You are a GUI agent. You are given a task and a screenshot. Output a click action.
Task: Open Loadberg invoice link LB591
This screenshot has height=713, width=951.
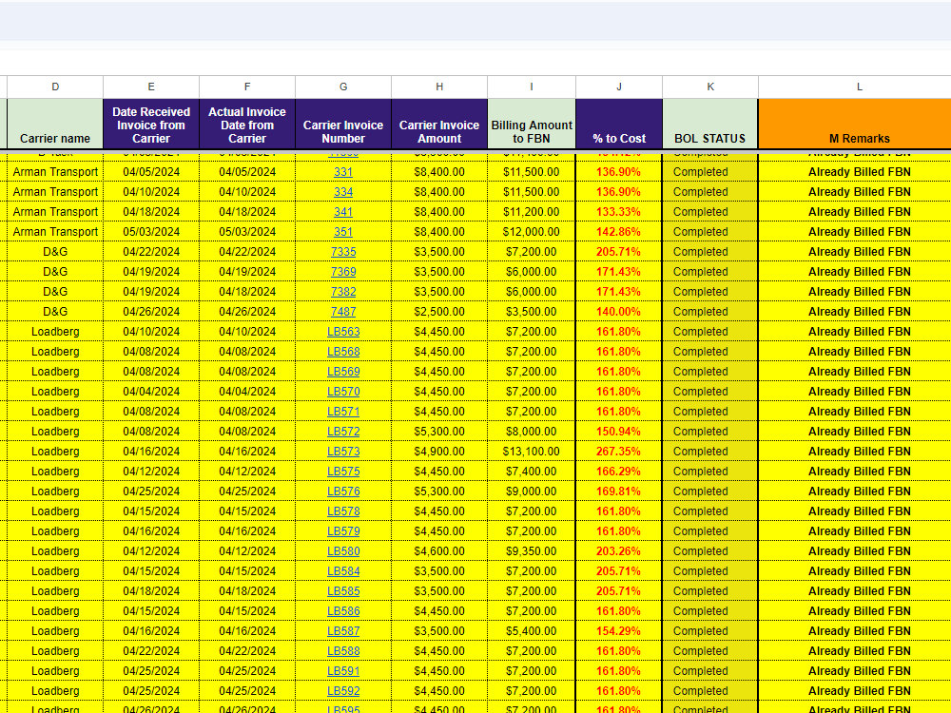pyautogui.click(x=343, y=672)
